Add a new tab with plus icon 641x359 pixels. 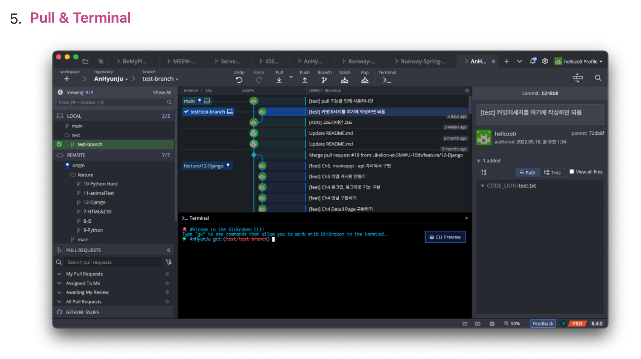(506, 61)
